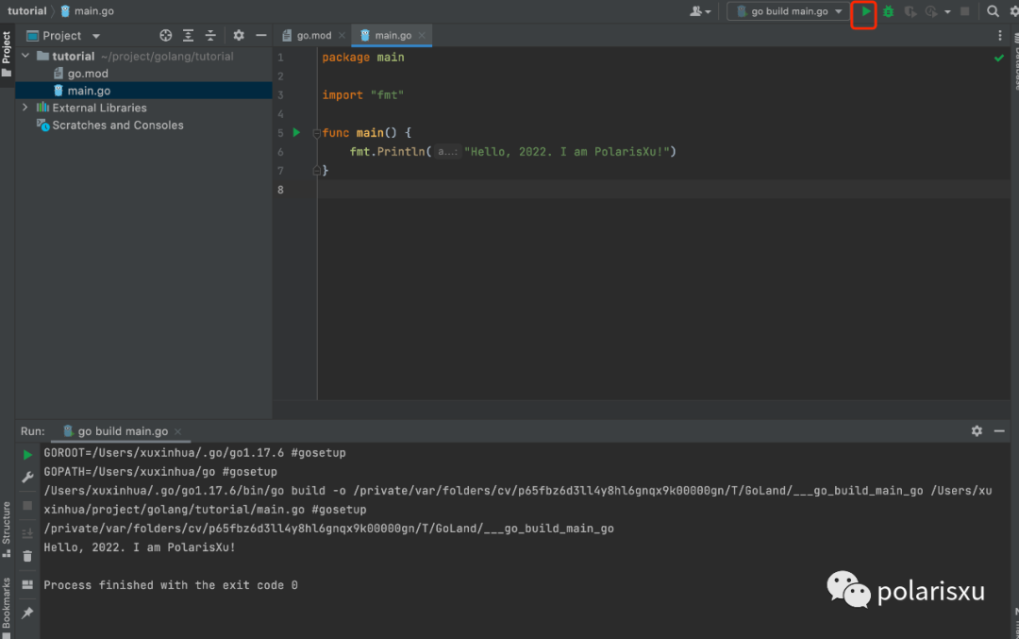Hide the Run panel with minimize icon
The height and width of the screenshot is (639, 1019).
[x=1001, y=430]
